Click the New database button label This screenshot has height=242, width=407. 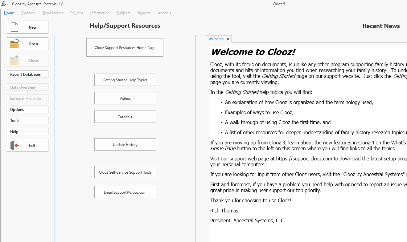point(33,27)
